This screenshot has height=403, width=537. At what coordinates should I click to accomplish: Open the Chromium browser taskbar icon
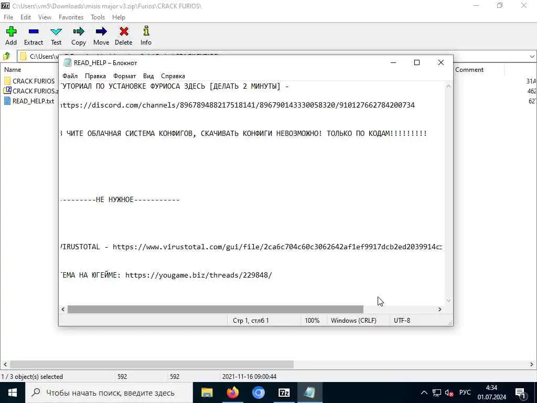(258, 393)
